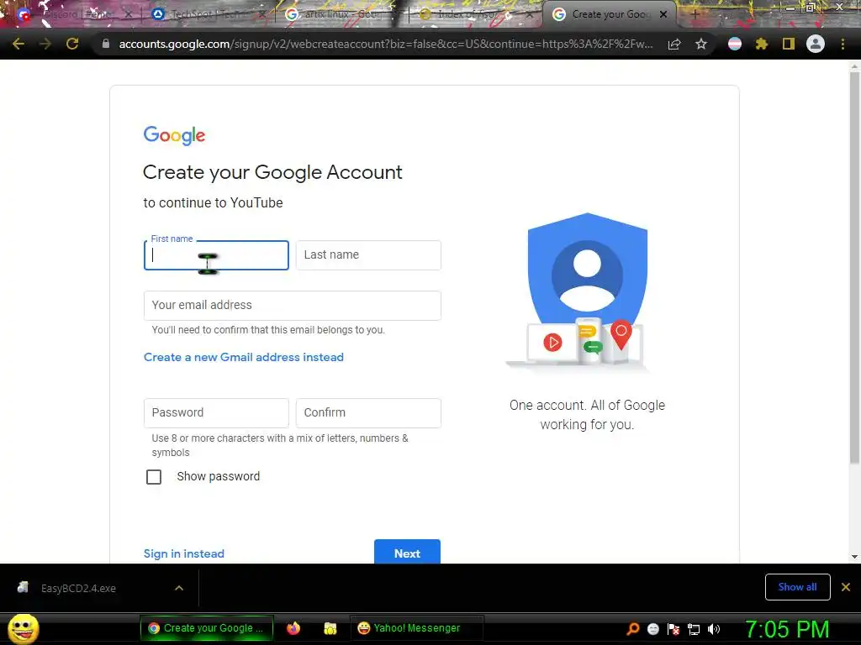Click the Sign in instead link
Viewport: 861px width, 645px height.
point(184,553)
